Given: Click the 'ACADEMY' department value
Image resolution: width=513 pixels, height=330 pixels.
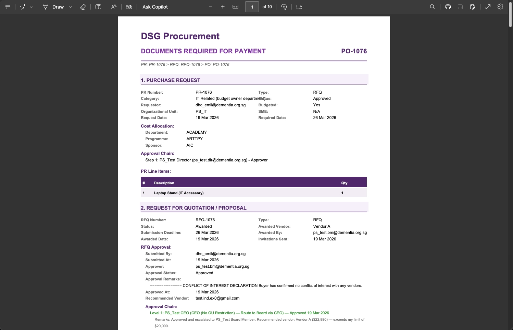Looking at the screenshot, I should (x=197, y=132).
